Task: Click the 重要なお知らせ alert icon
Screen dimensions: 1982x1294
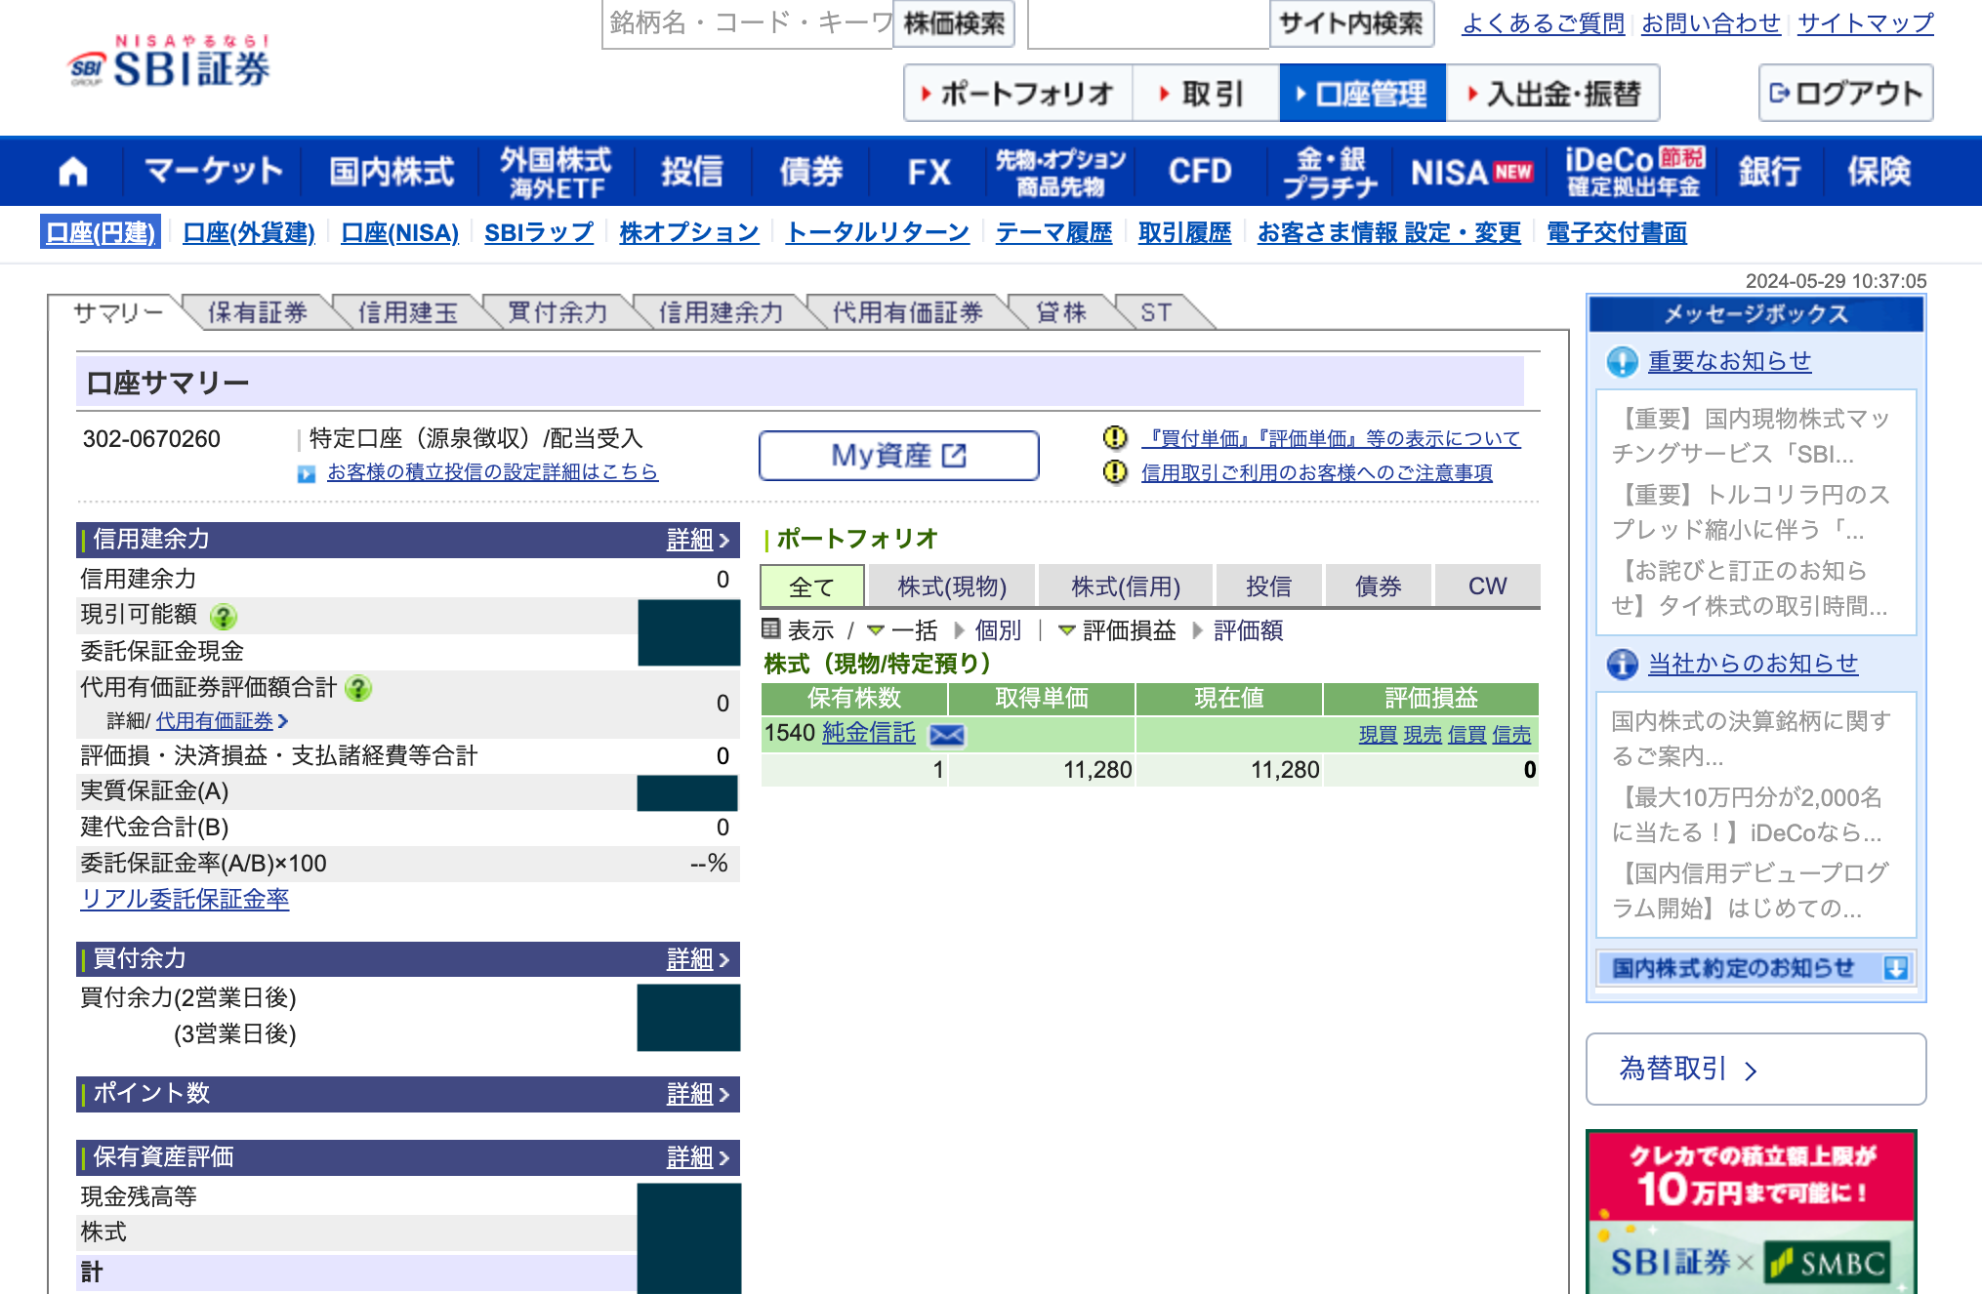Action: 1622,362
